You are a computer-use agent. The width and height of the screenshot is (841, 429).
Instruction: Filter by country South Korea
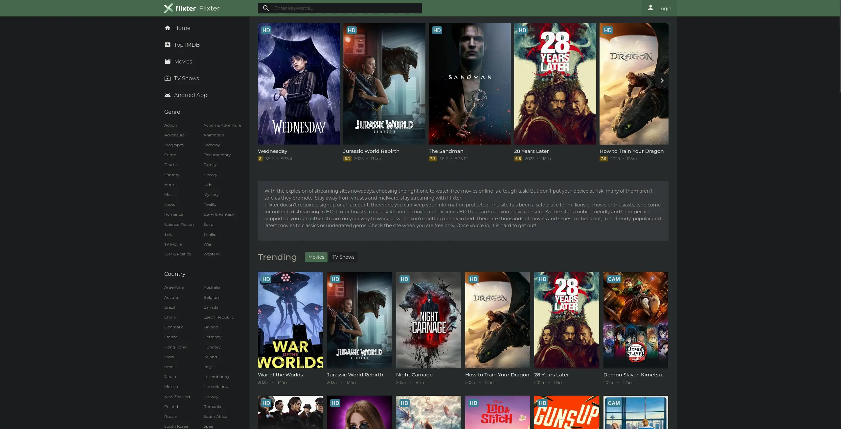point(176,426)
